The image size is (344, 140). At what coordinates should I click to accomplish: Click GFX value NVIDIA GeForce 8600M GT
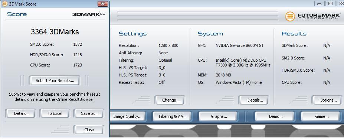[x=240, y=46]
